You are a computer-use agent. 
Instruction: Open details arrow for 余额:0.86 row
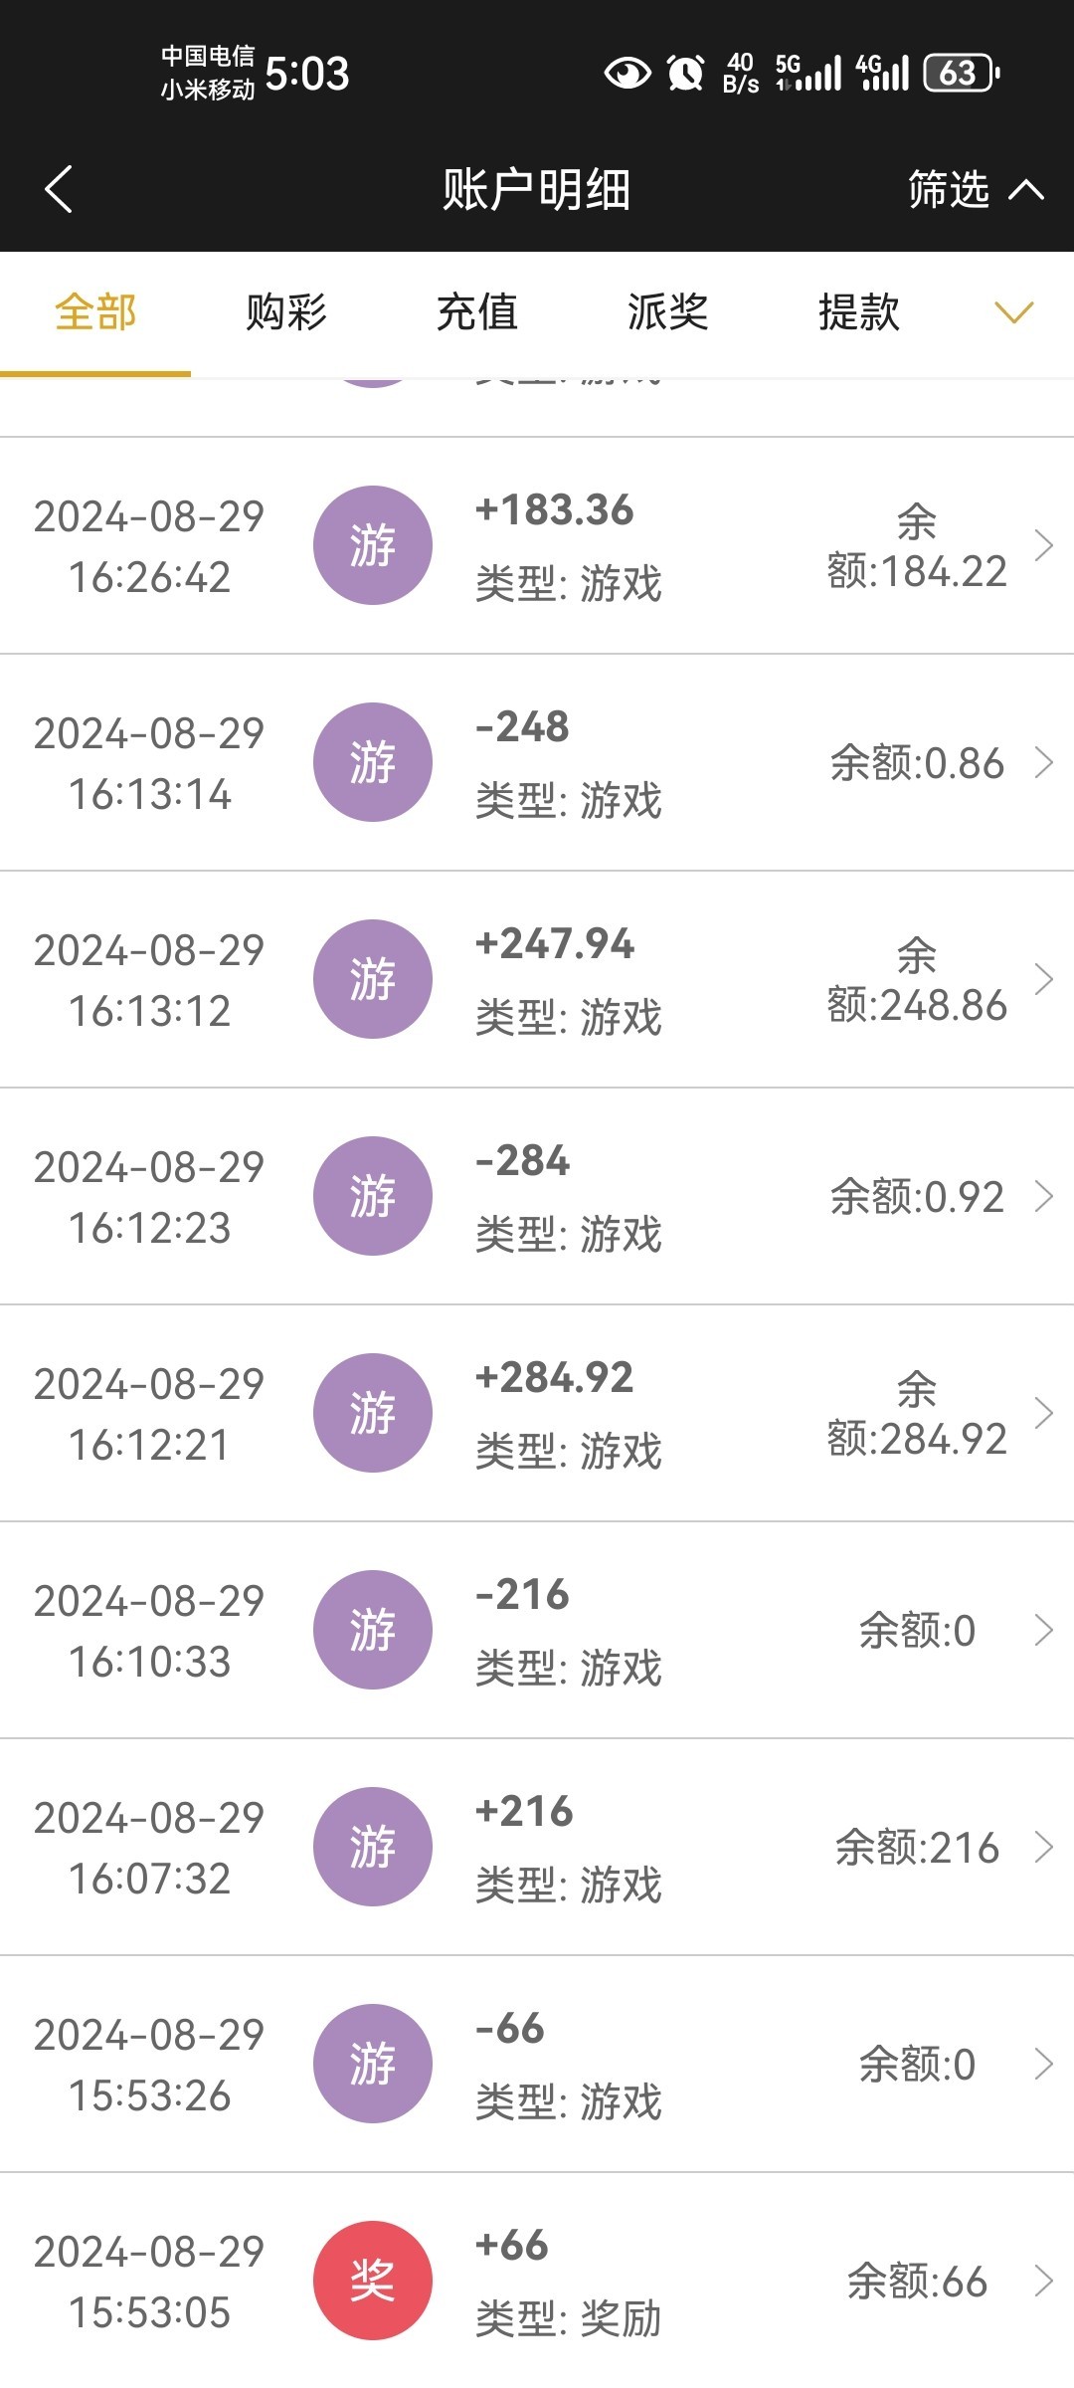coord(1043,762)
